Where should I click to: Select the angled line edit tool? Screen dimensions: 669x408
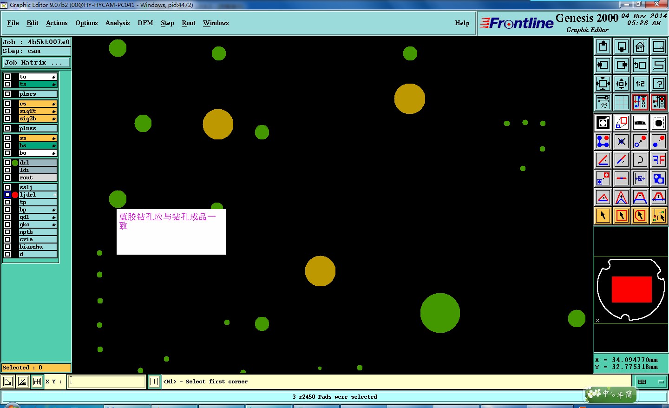point(603,160)
